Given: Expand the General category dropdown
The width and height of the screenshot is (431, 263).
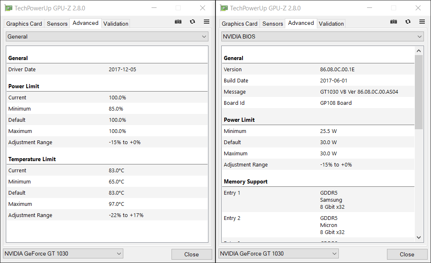Looking at the screenshot, I should tap(107, 36).
